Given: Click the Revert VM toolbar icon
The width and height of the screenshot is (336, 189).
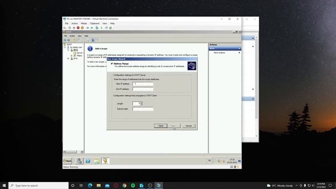Looking at the screenshot, I should point(101,28).
